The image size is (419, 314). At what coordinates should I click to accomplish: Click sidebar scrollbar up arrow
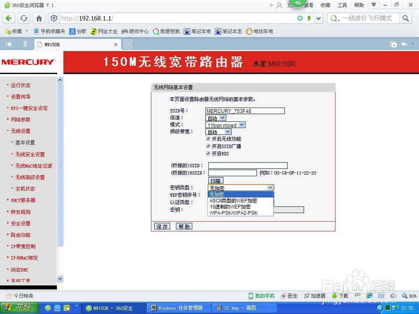pos(60,80)
